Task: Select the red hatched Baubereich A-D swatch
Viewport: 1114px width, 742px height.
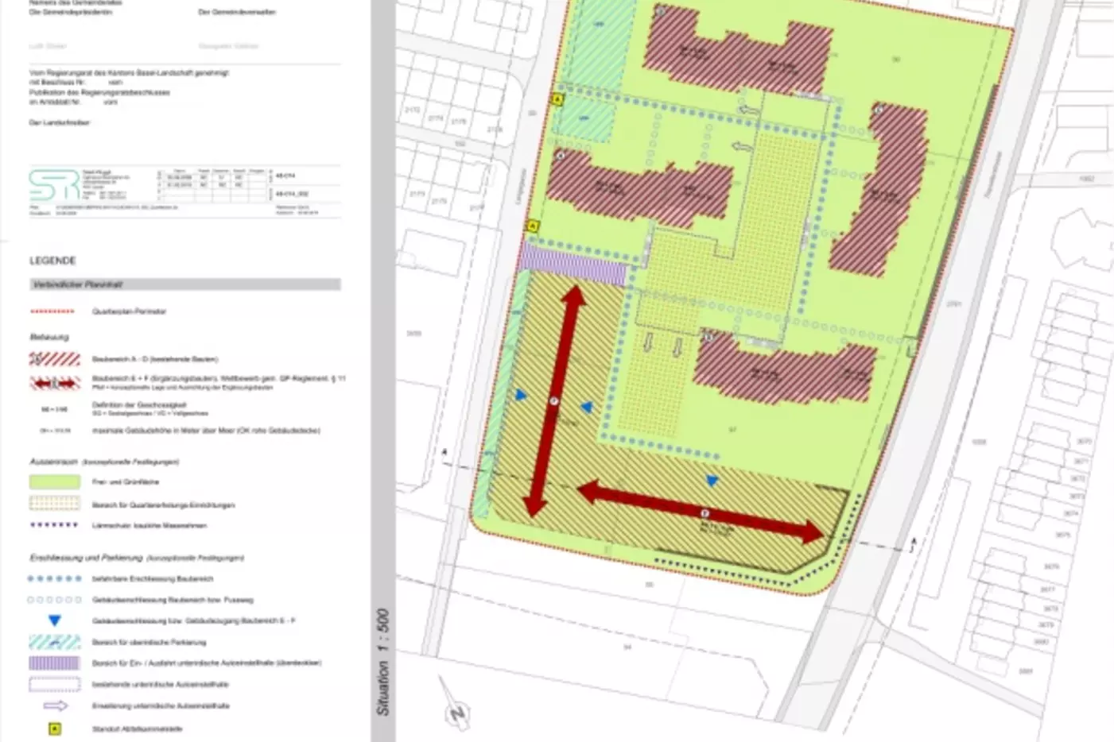Action: pyautogui.click(x=55, y=359)
